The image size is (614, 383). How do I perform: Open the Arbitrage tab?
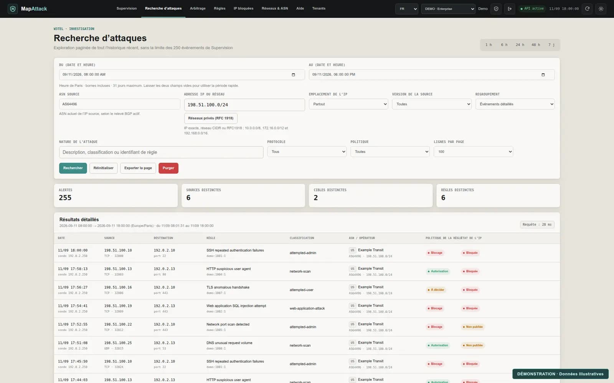[x=198, y=8]
